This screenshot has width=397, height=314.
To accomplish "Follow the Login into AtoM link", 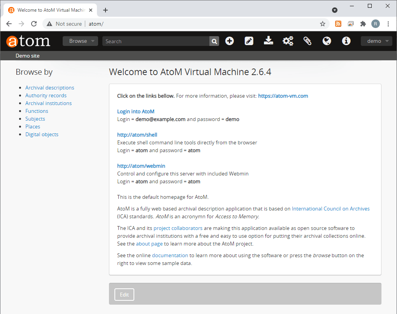I will [x=136, y=112].
